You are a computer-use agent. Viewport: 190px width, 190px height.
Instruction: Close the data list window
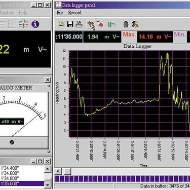[48, 162]
